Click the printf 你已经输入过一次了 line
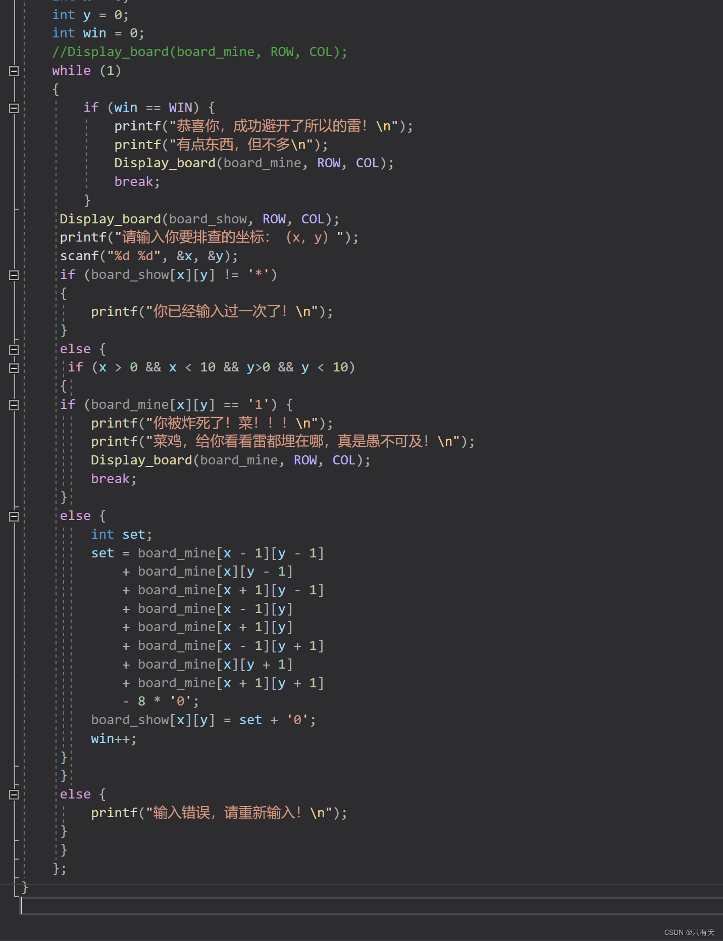 tap(212, 312)
